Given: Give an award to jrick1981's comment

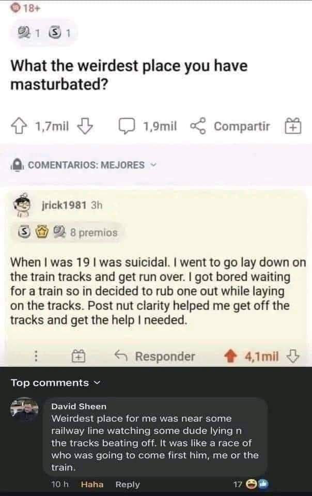Looking at the screenshot, I should pyautogui.click(x=78, y=357).
